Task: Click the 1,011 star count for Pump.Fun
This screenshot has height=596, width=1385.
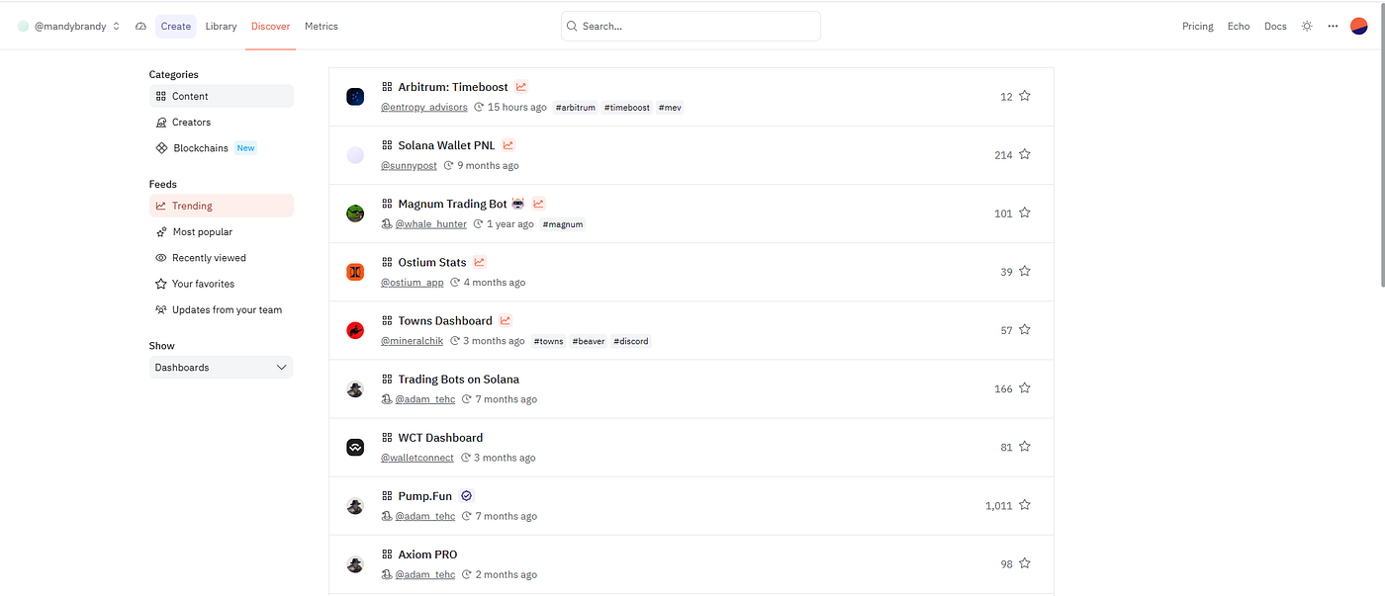Action: coord(998,505)
